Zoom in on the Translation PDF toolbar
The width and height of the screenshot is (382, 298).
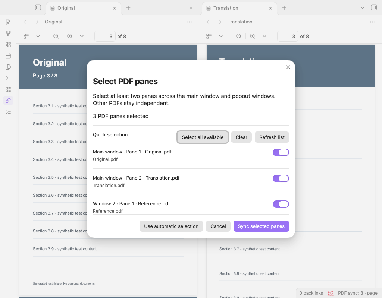[x=253, y=36]
